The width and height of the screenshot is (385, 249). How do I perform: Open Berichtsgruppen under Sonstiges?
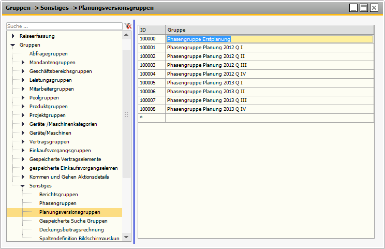click(58, 195)
